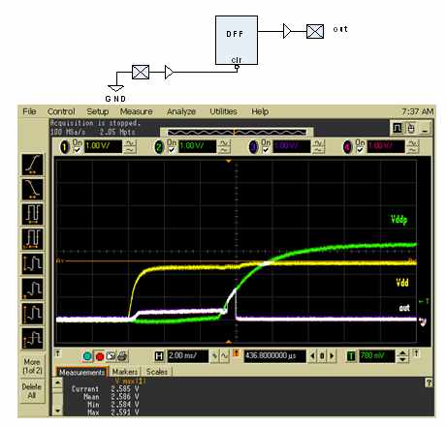The height and width of the screenshot is (427, 447).
Task: Click channel 2 vertical scale field 1.00 V/
Action: click(198, 146)
